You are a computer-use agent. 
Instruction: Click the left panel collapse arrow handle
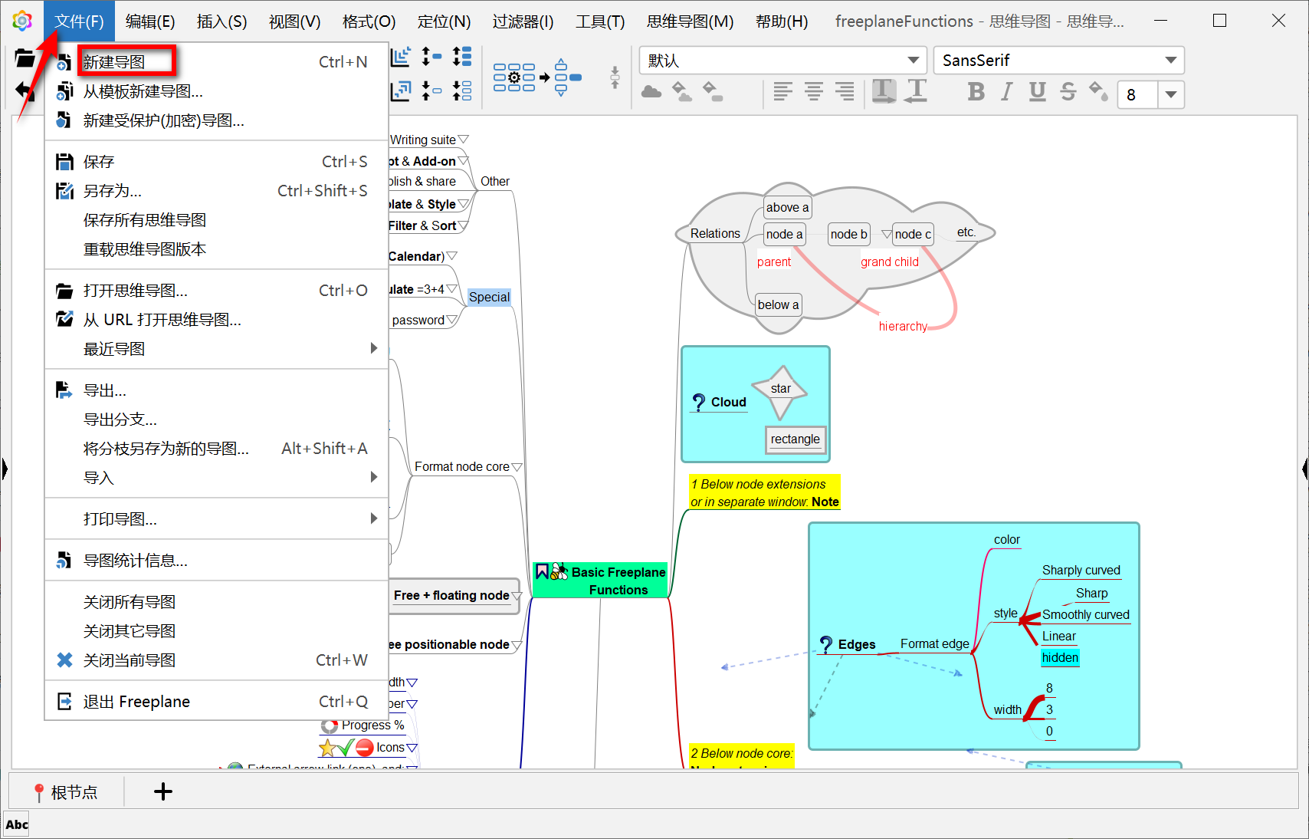point(4,468)
